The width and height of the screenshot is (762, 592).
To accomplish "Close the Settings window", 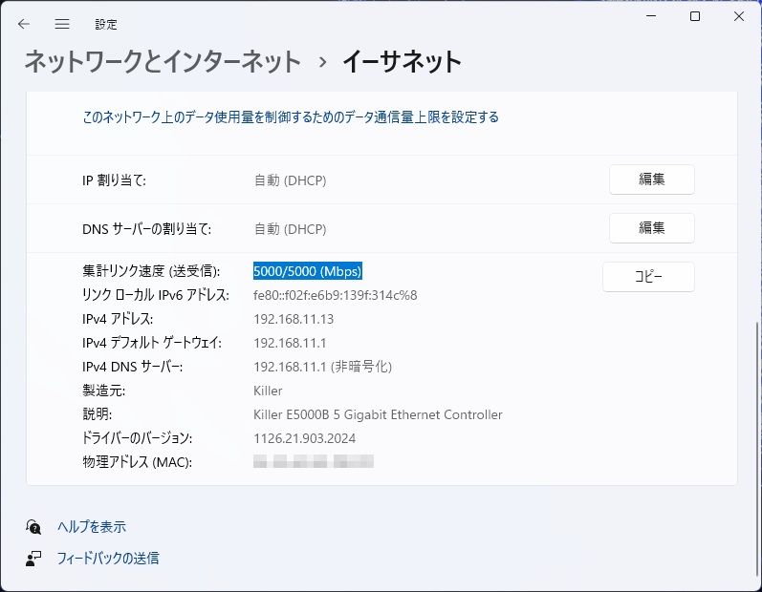I will tap(739, 17).
